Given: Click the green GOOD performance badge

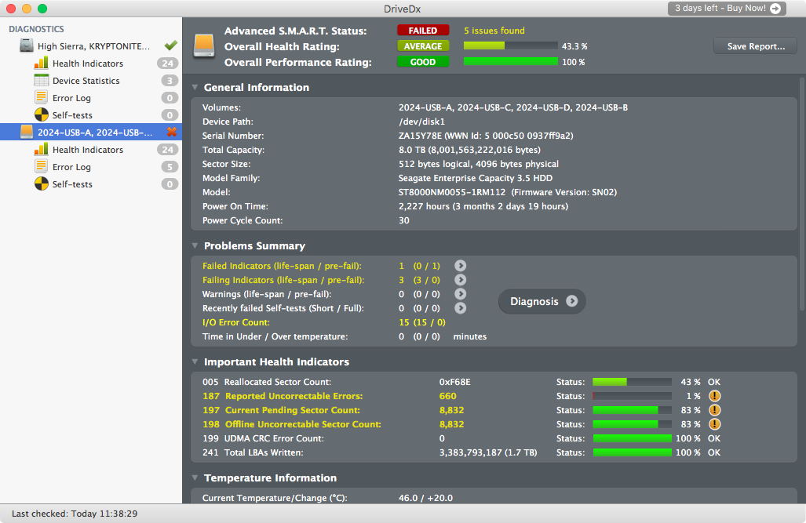Looking at the screenshot, I should (x=423, y=62).
